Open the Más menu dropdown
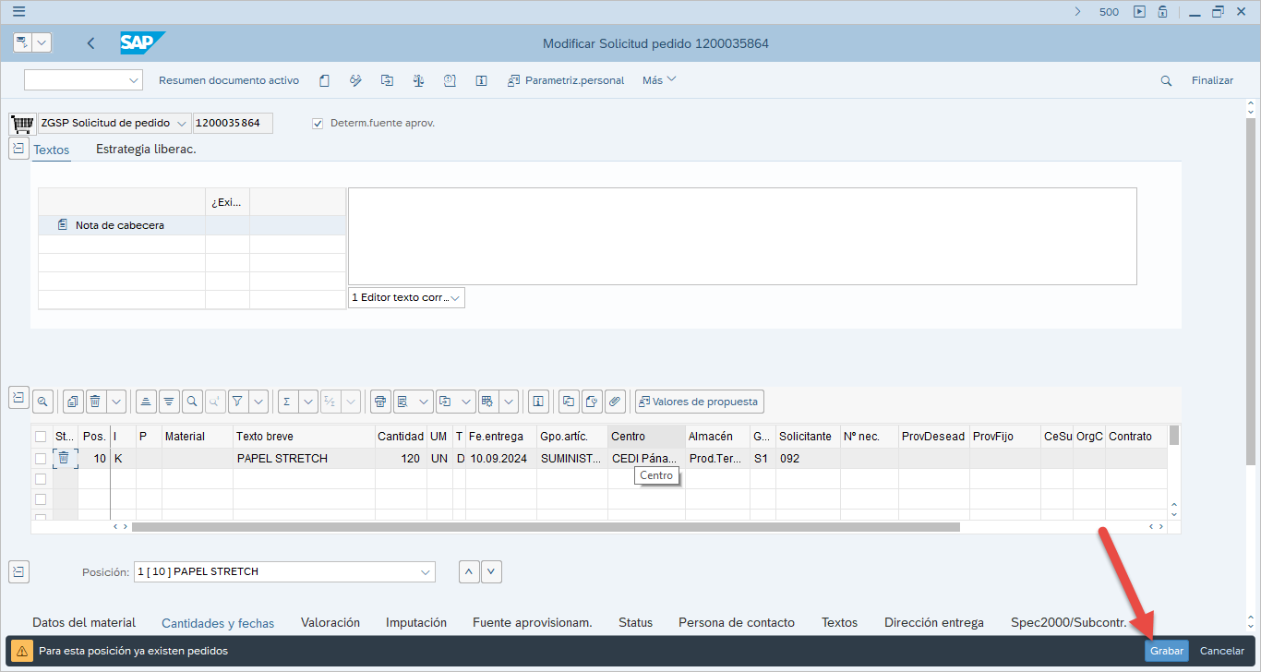The image size is (1261, 672). [x=659, y=80]
